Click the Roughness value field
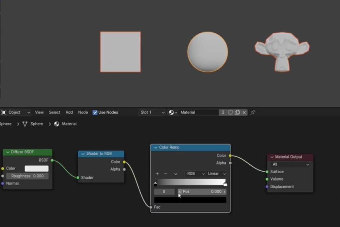340x227 pixels. click(27, 176)
